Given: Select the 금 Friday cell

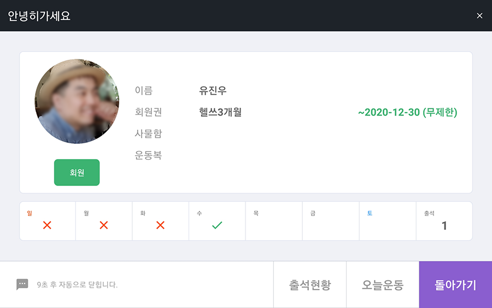Looking at the screenshot, I should coord(331,221).
